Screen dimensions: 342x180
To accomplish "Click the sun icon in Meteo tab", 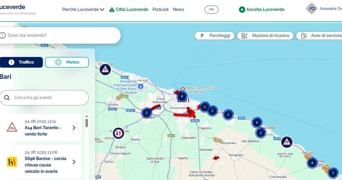I will click(58, 62).
